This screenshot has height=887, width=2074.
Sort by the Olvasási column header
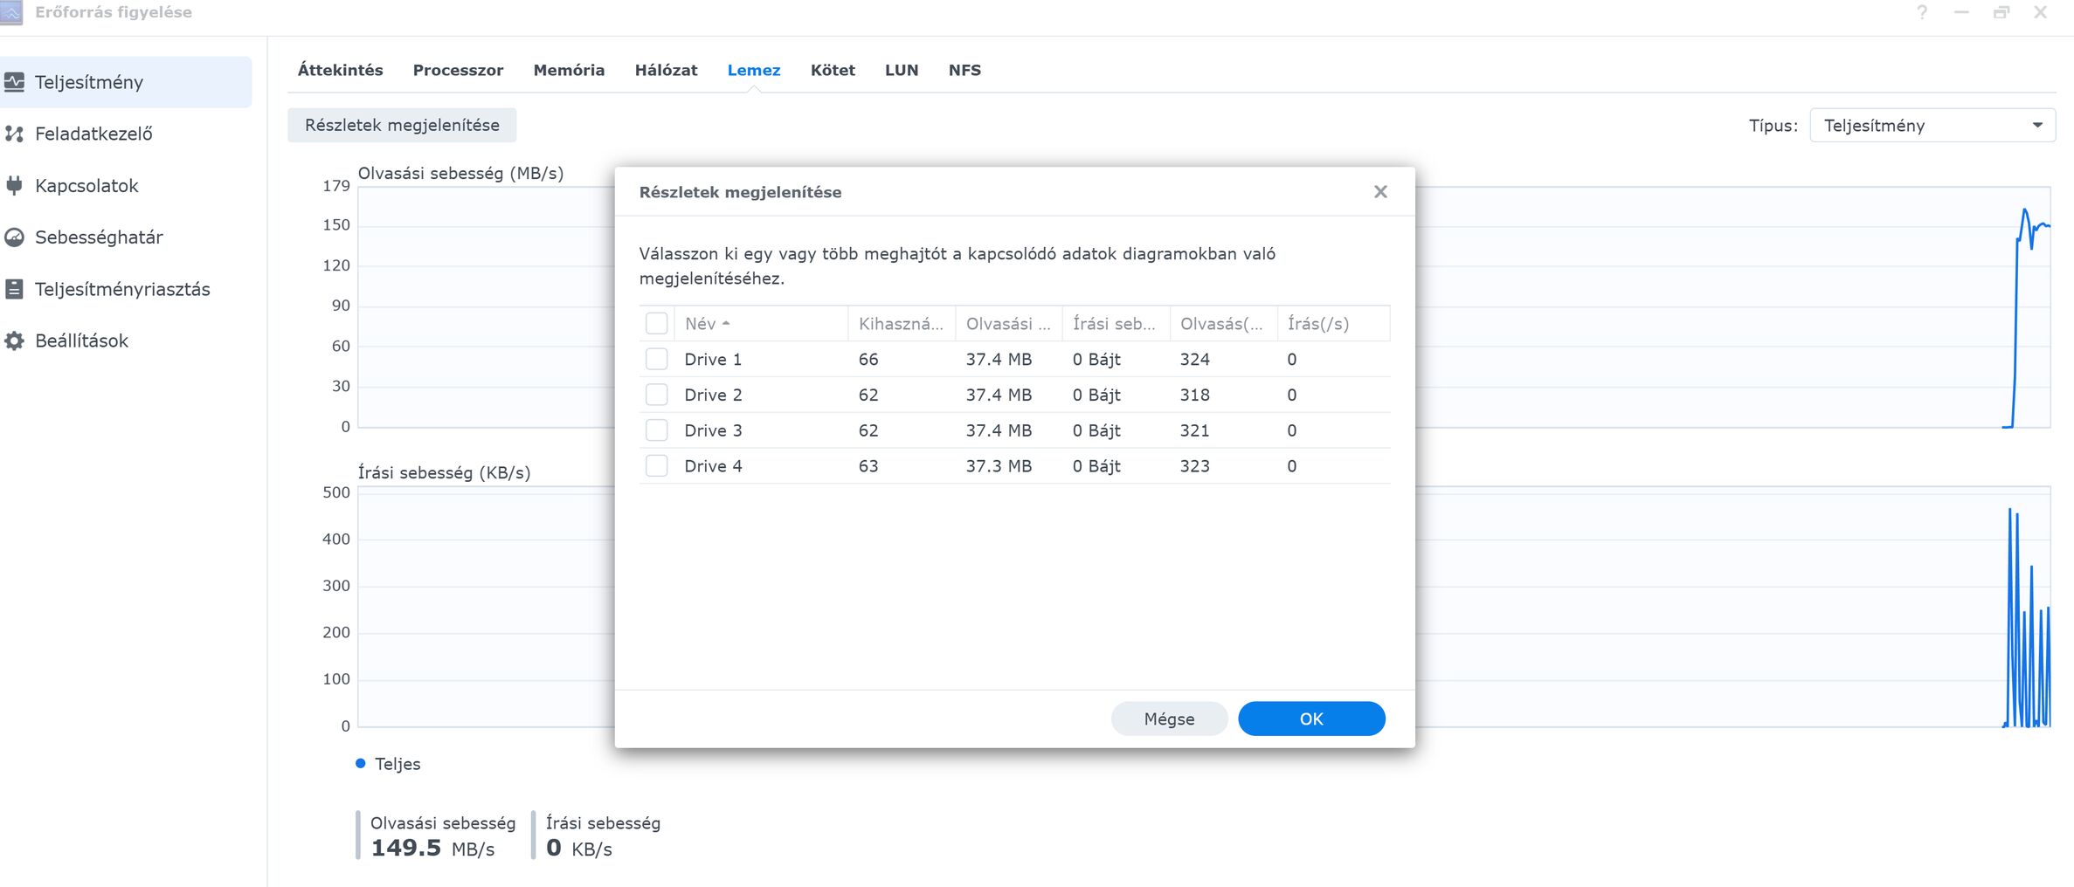1009,324
